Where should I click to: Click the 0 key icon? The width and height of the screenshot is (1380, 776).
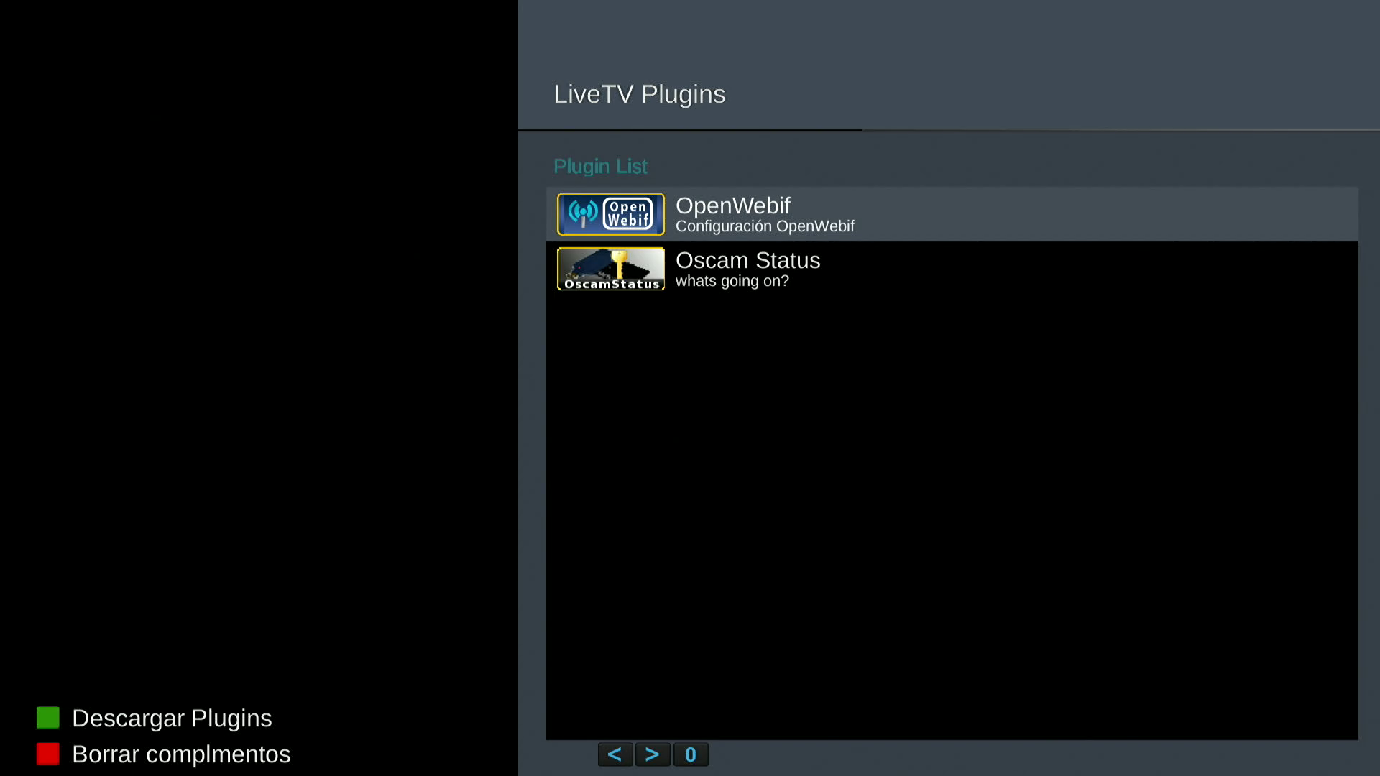click(x=690, y=754)
